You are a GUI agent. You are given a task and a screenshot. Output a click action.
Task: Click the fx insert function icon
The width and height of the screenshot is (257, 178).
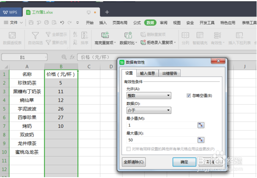[x=72, y=57]
